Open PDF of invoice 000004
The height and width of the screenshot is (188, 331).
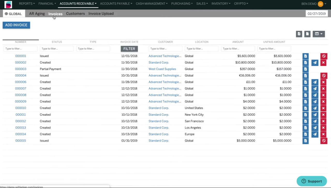[x=305, y=76]
